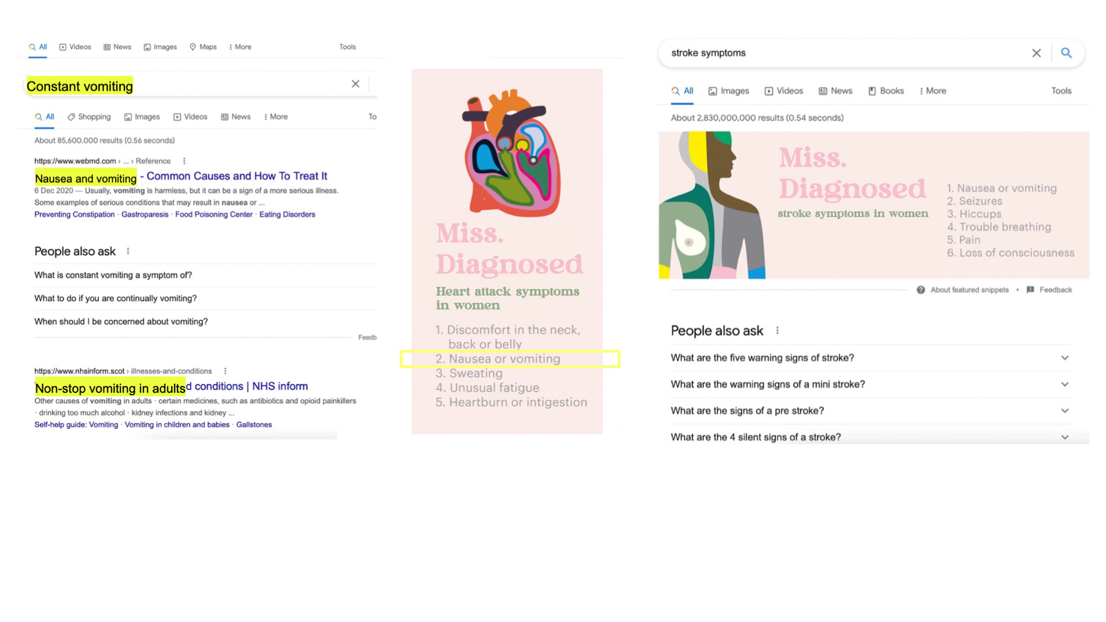
Task: Clear the 'stroke symptoms' search with X icon
Action: (1036, 53)
